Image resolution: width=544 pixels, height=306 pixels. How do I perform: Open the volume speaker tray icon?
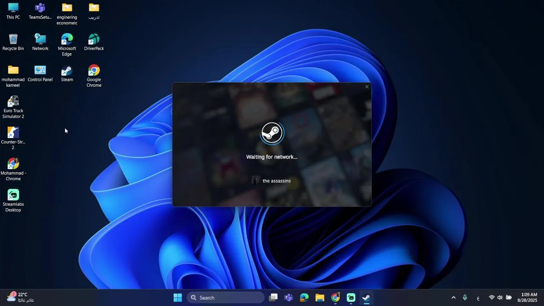500,297
